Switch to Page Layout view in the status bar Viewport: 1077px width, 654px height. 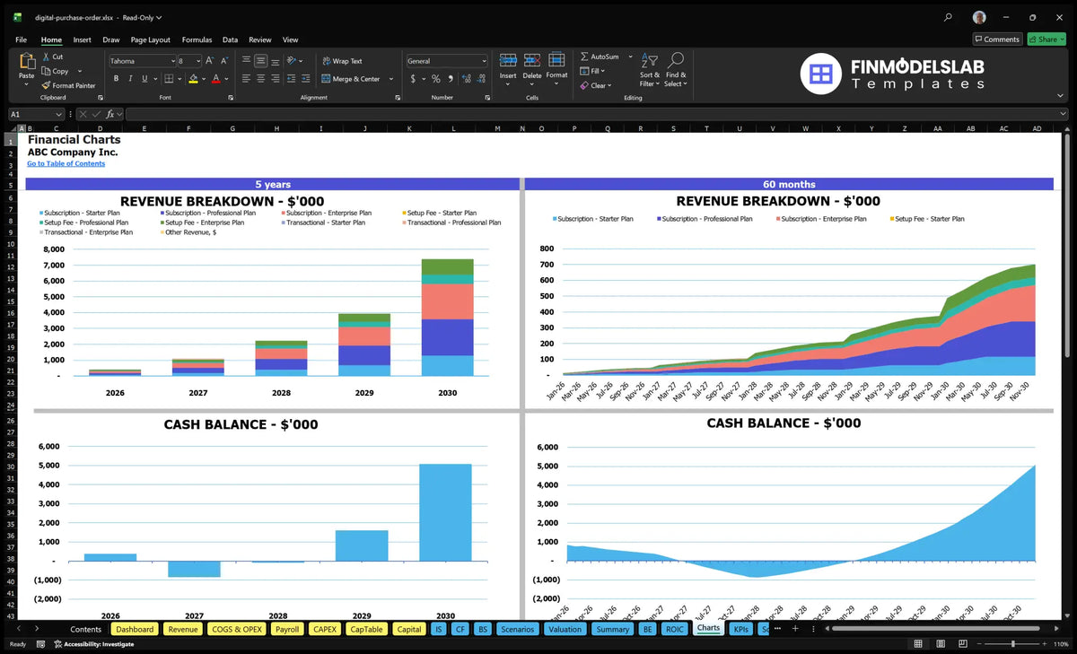939,644
